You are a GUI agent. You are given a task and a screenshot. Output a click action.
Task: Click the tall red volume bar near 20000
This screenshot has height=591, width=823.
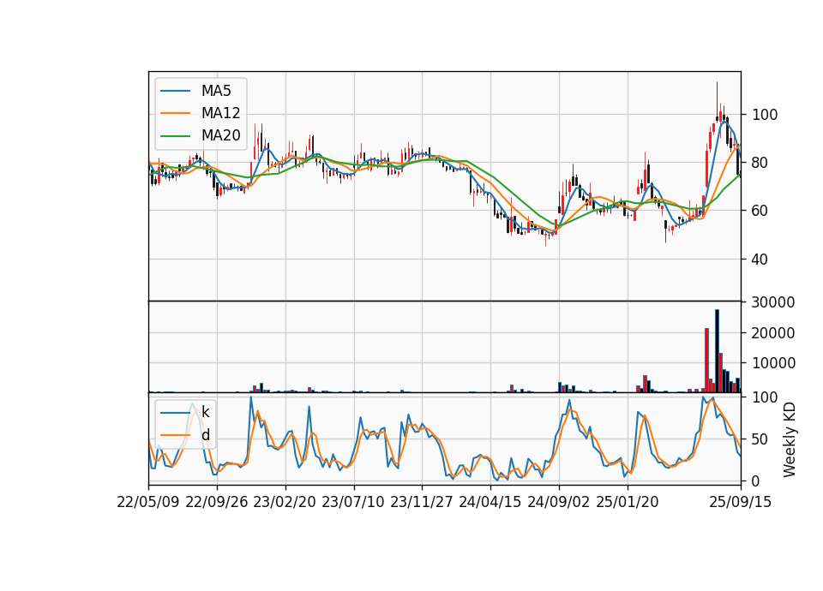tap(707, 361)
